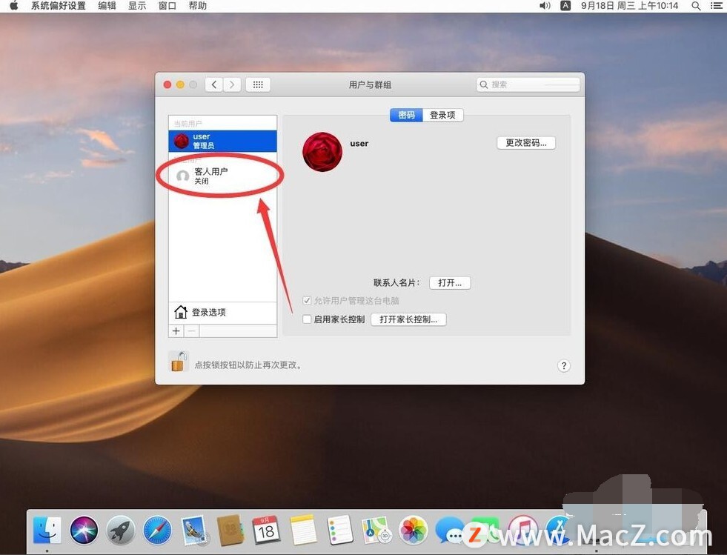Click 打开... next to 联系人名片
727x555 pixels.
pyautogui.click(x=450, y=283)
